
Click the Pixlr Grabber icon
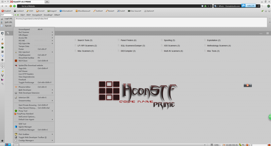click(x=16, y=134)
